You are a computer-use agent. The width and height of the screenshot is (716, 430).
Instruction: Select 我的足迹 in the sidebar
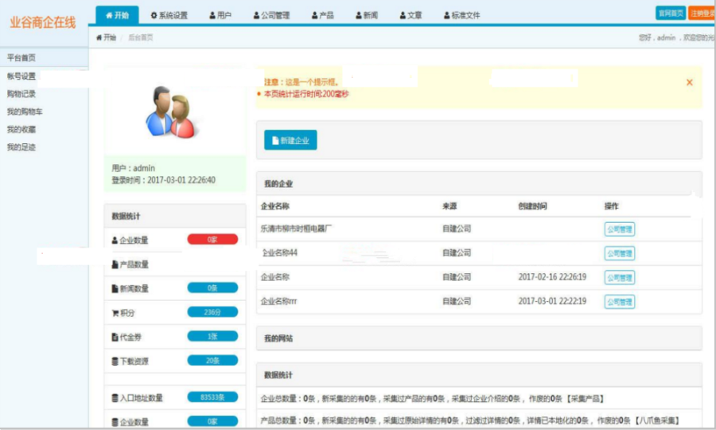point(21,147)
